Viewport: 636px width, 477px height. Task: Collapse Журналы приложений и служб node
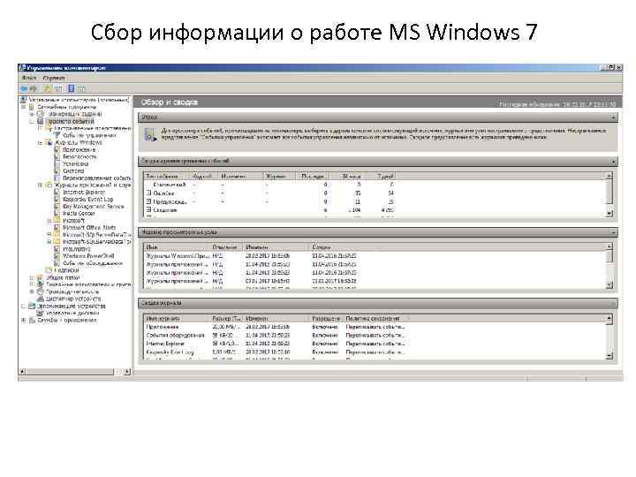40,185
